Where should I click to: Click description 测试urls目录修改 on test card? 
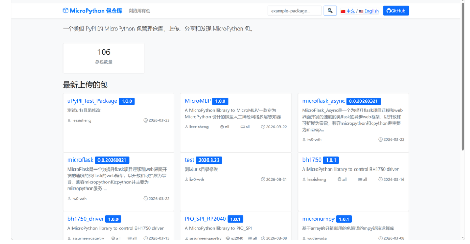[202, 169]
